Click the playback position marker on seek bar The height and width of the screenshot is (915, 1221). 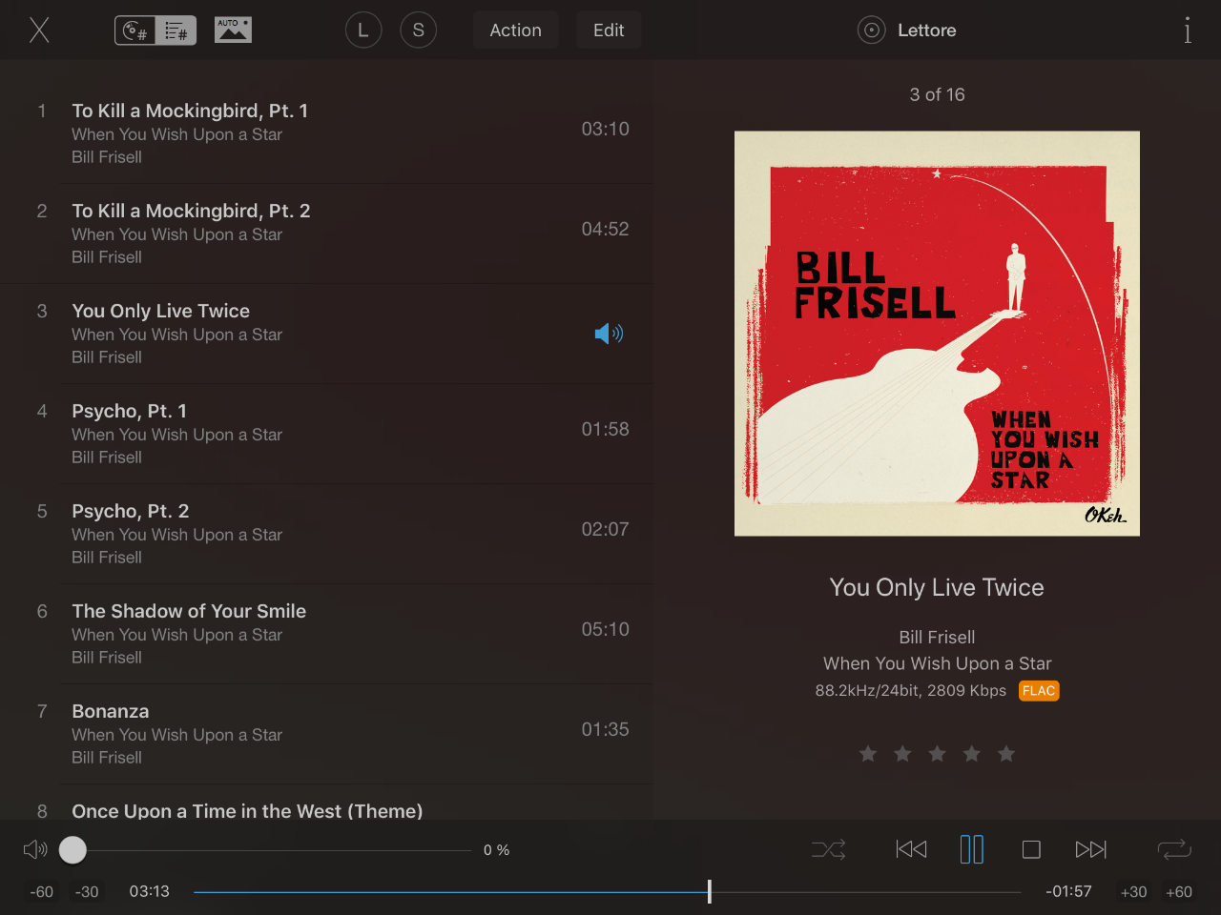point(710,892)
